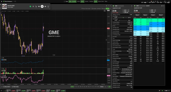Click the green saved checkmark in player
Viewport: 171px width, 92px height.
30,7
